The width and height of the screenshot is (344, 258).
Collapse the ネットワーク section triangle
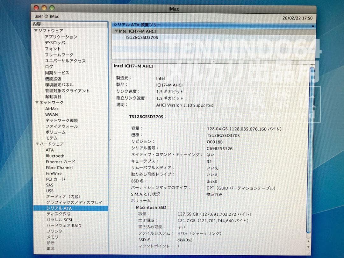tap(37, 103)
